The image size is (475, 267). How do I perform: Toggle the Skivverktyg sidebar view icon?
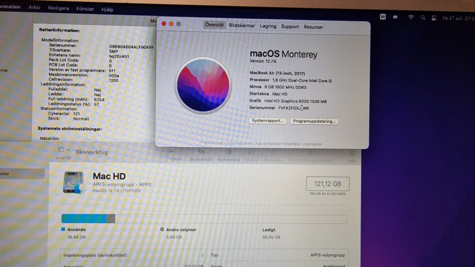point(61,149)
